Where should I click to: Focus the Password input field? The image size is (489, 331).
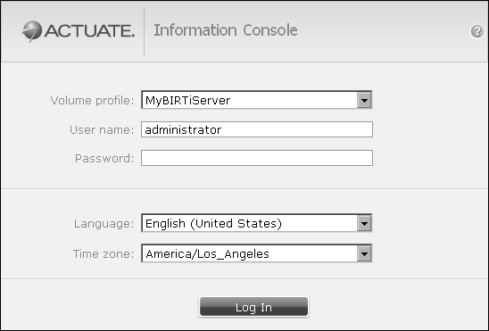(257, 158)
